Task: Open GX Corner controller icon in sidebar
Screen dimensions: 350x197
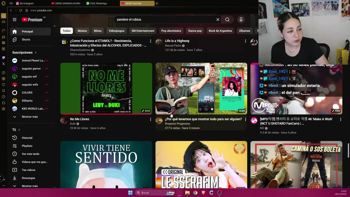Action: (x=4, y=22)
